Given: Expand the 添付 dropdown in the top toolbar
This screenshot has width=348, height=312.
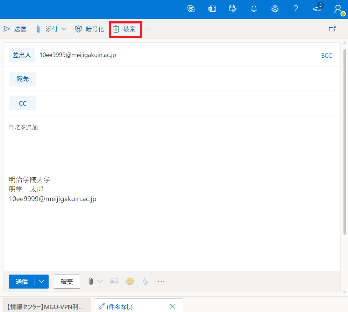Looking at the screenshot, I should pyautogui.click(x=64, y=29).
